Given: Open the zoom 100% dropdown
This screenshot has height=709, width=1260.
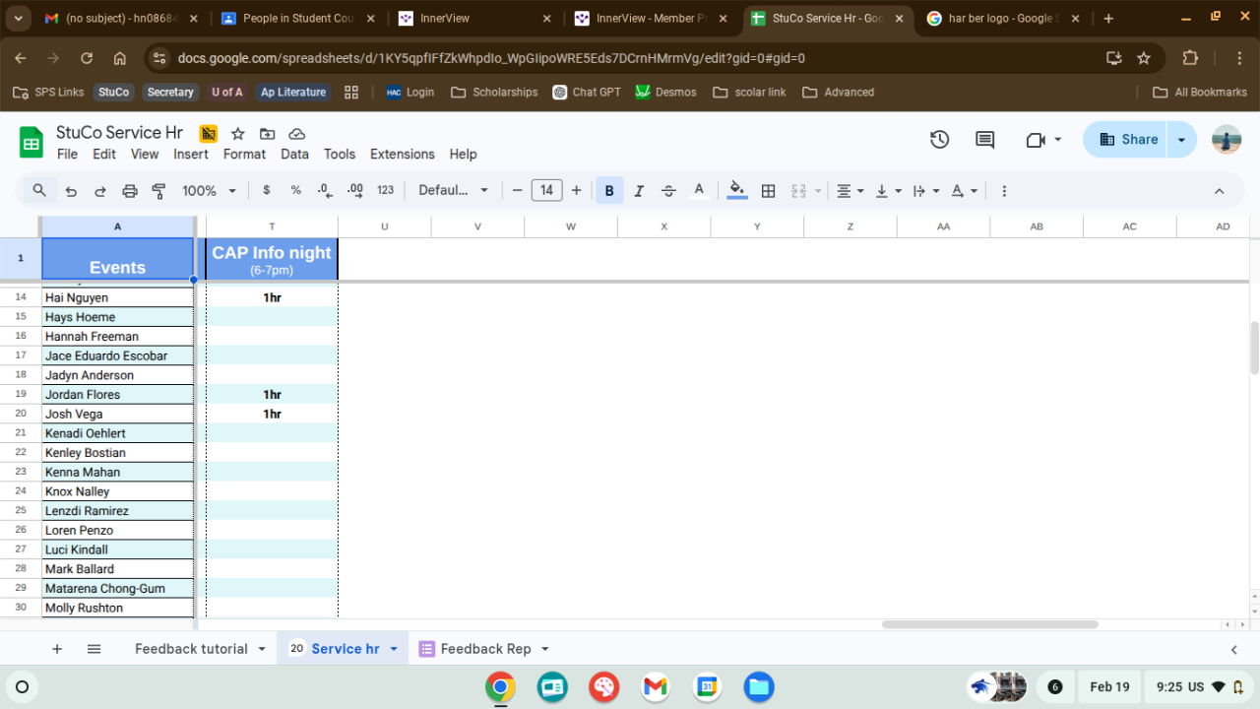Looking at the screenshot, I should pos(210,191).
